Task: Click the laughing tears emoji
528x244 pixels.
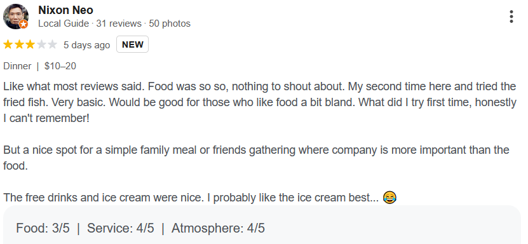Action: coord(389,198)
